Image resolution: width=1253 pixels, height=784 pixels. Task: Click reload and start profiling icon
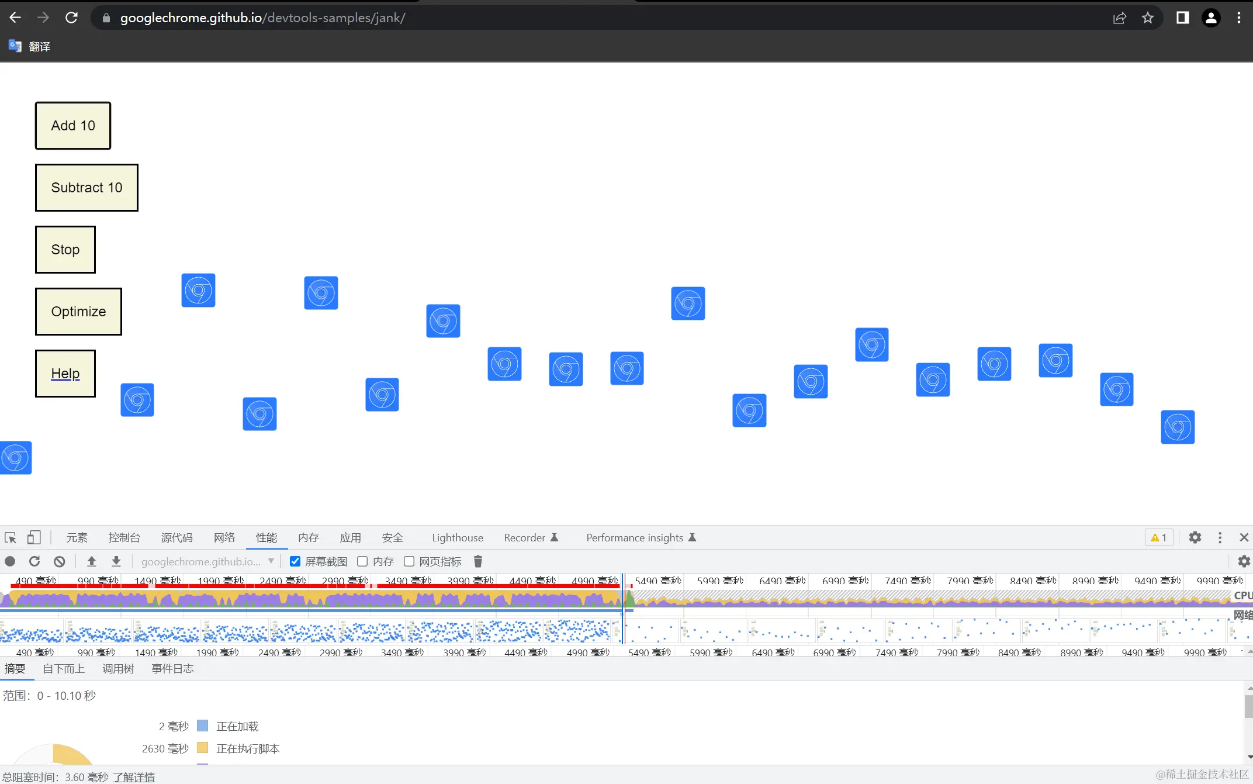(x=34, y=562)
